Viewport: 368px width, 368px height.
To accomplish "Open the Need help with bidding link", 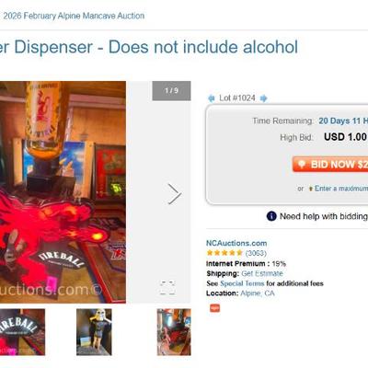I will [324, 216].
